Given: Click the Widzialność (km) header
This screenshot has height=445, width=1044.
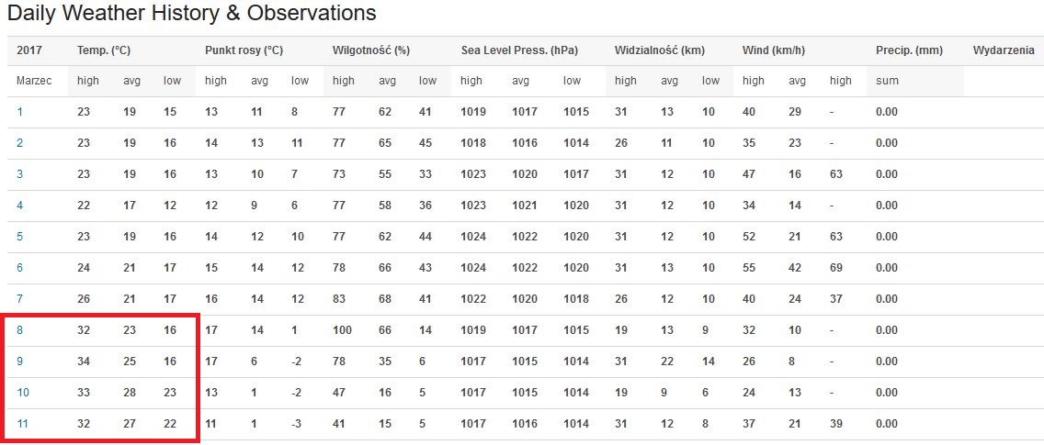Looking at the screenshot, I should [x=660, y=50].
